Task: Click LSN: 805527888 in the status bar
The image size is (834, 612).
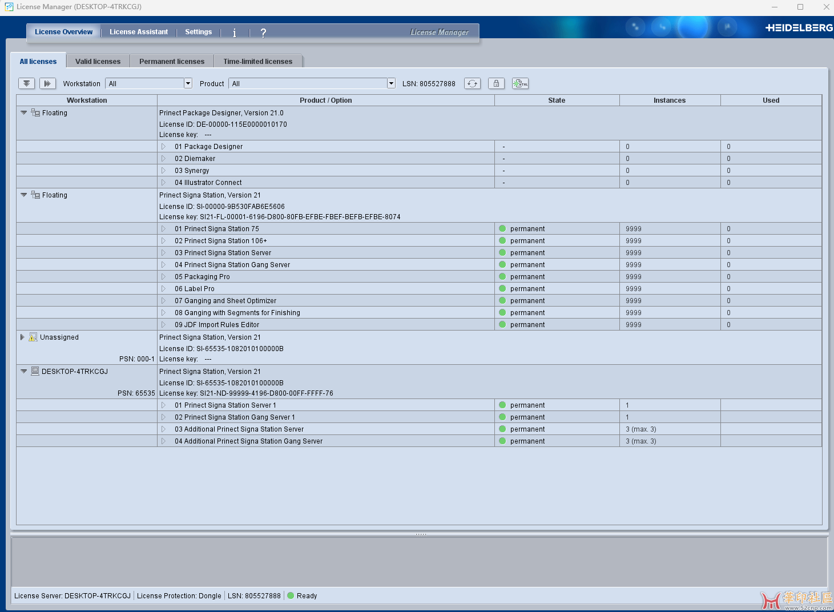Action: 254,595
